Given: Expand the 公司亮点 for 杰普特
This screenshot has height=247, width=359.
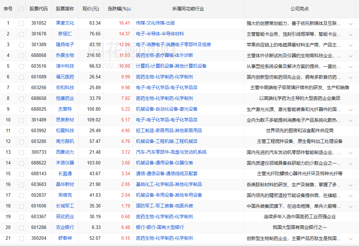Looking at the screenshot, I should (x=351, y=110).
